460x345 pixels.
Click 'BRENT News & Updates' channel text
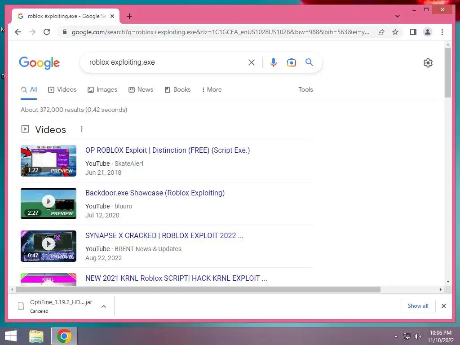click(x=148, y=249)
